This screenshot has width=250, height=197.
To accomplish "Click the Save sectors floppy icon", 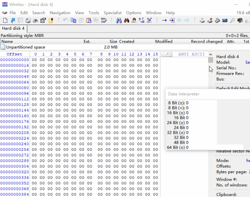I will [x=20, y=20].
